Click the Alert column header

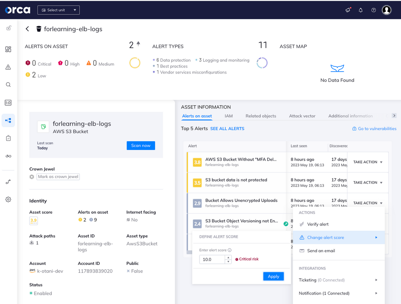tap(192, 146)
